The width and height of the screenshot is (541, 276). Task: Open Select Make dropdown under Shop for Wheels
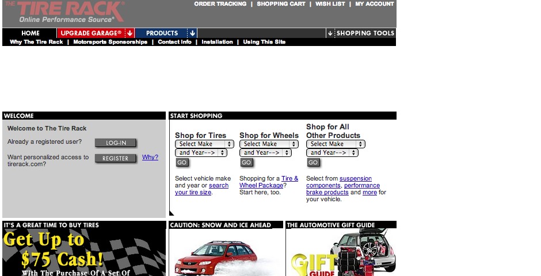[x=269, y=144]
